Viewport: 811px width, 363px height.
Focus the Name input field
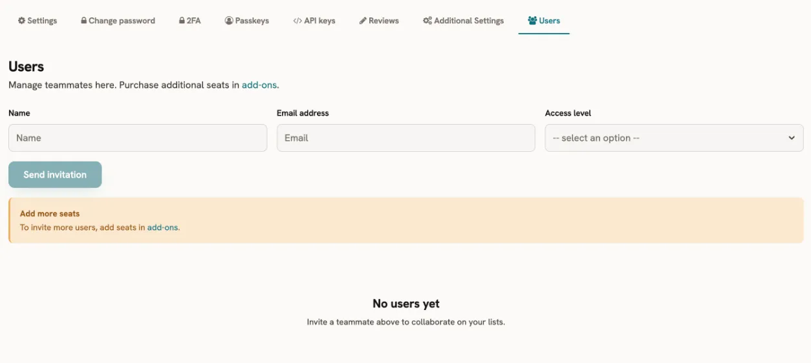pyautogui.click(x=138, y=138)
